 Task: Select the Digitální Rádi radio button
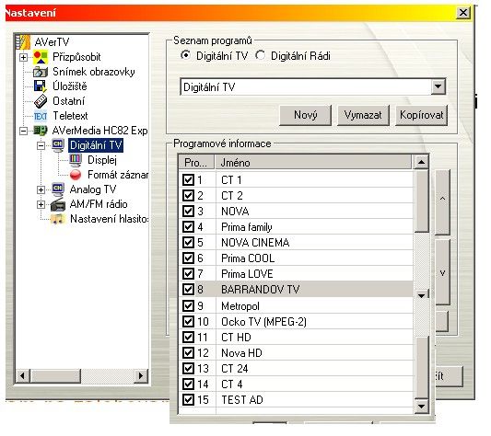coord(260,56)
